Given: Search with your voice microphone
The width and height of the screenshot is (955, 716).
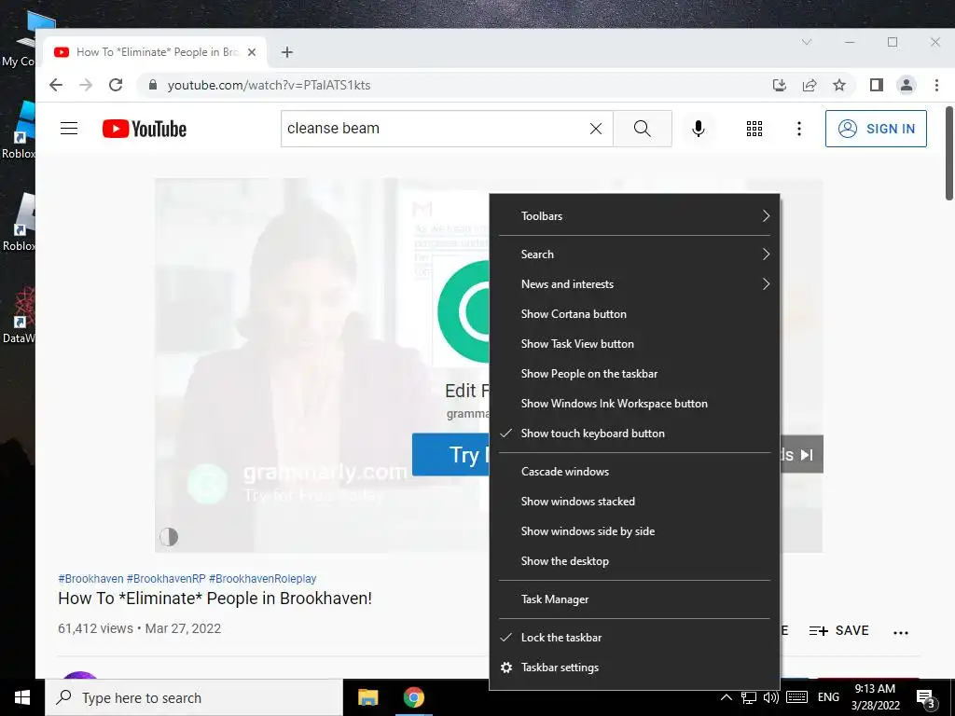Looking at the screenshot, I should (x=699, y=129).
